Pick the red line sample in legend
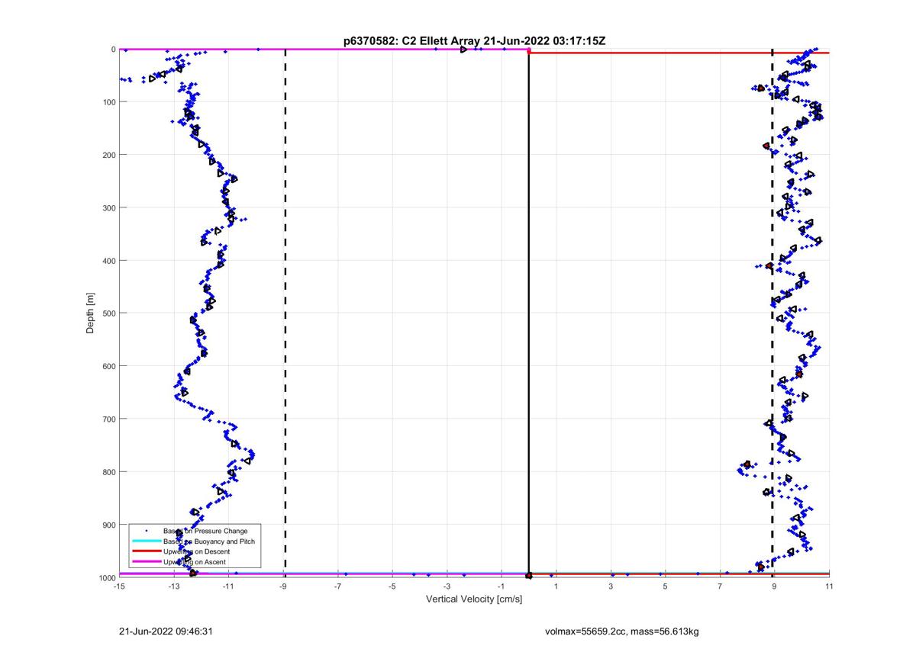The image size is (916, 649). coord(145,551)
